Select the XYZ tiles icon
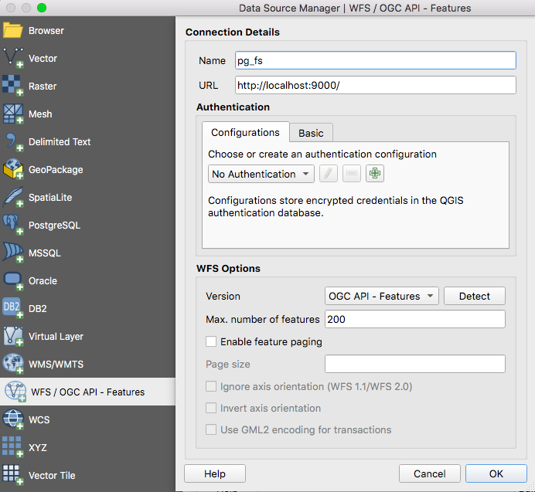This screenshot has width=535, height=492. [12, 447]
